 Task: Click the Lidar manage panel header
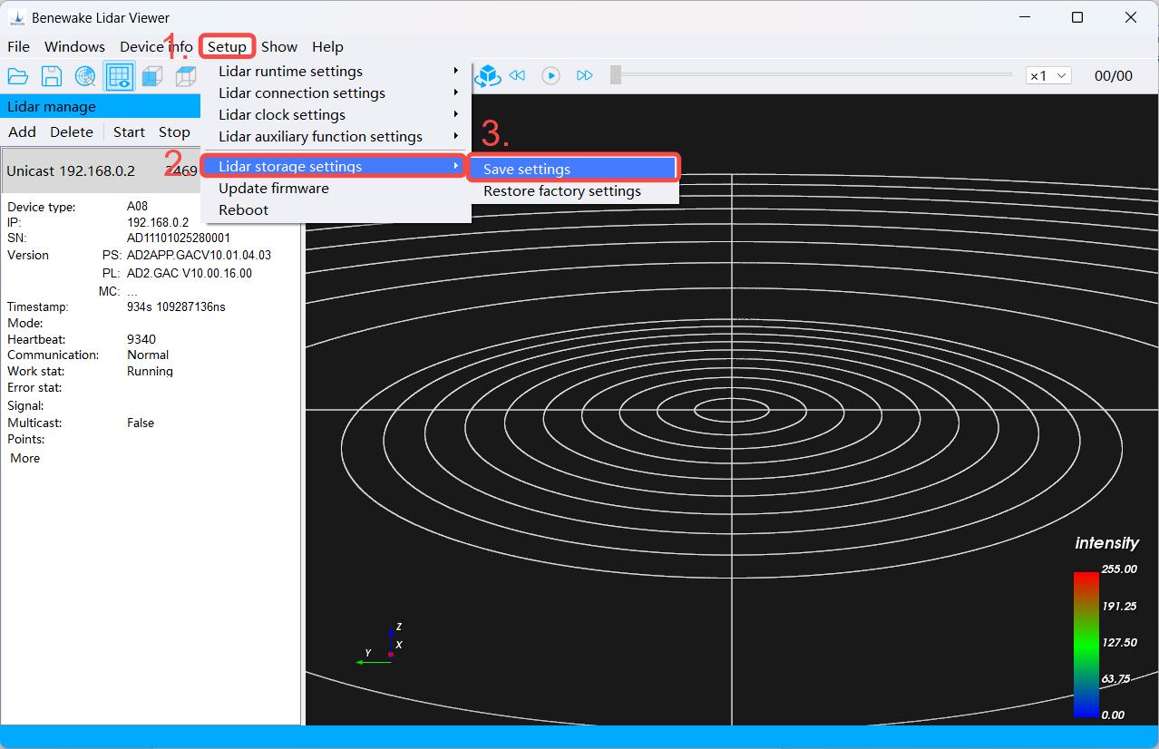(x=101, y=106)
